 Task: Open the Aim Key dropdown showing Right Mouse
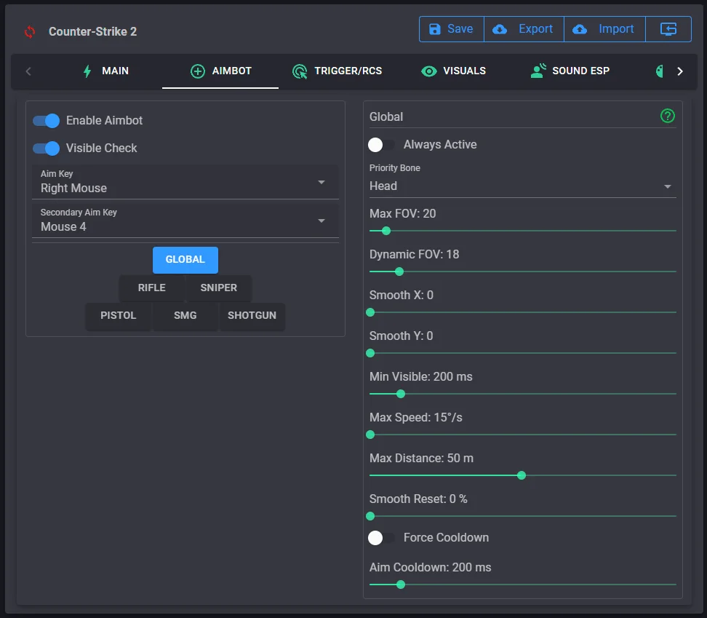pyautogui.click(x=185, y=182)
